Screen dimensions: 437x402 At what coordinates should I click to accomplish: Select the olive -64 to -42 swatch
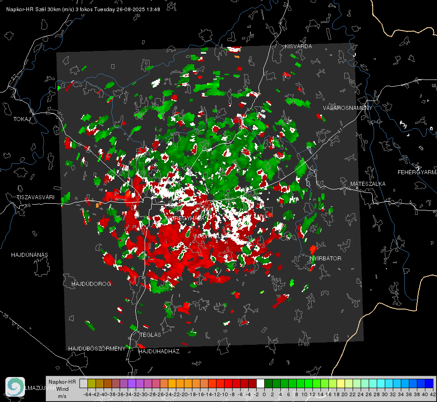[92, 383]
